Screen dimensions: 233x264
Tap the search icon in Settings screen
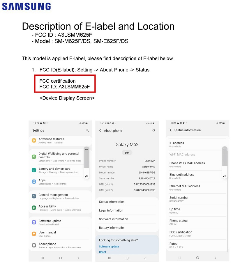point(87,130)
